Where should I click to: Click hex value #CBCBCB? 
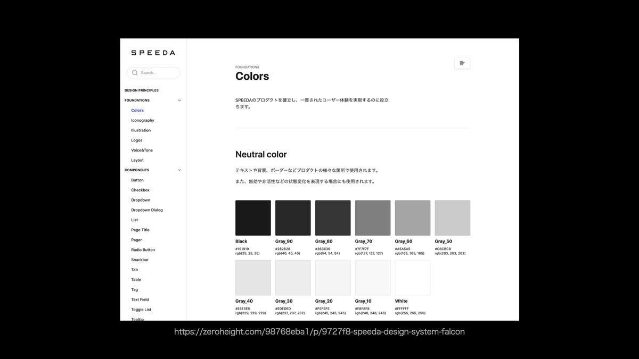tap(443, 249)
